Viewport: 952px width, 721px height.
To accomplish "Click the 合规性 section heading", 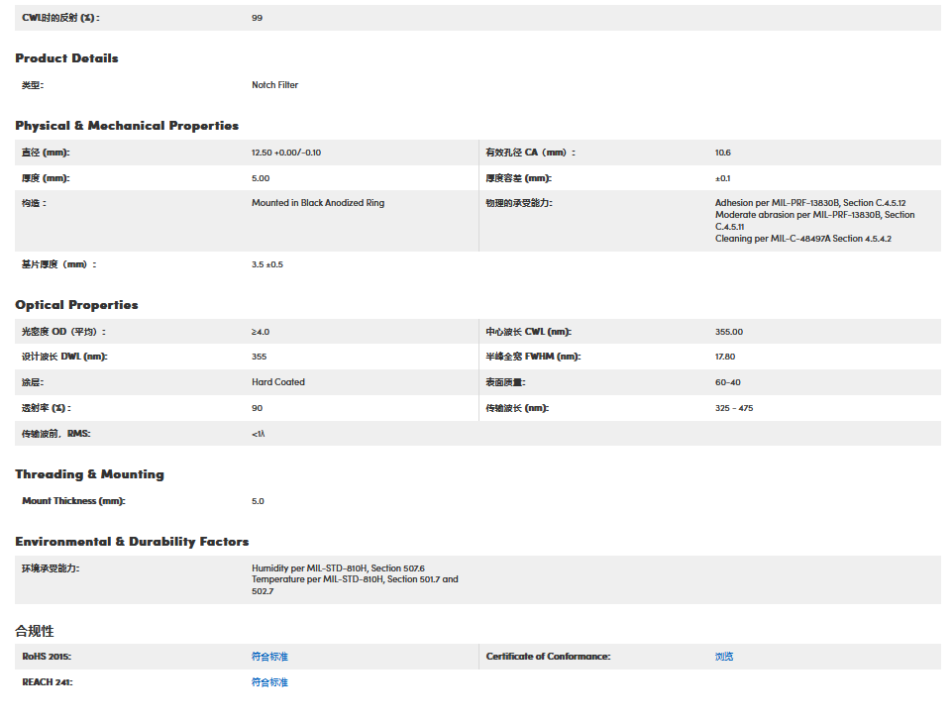I will pyautogui.click(x=35, y=631).
